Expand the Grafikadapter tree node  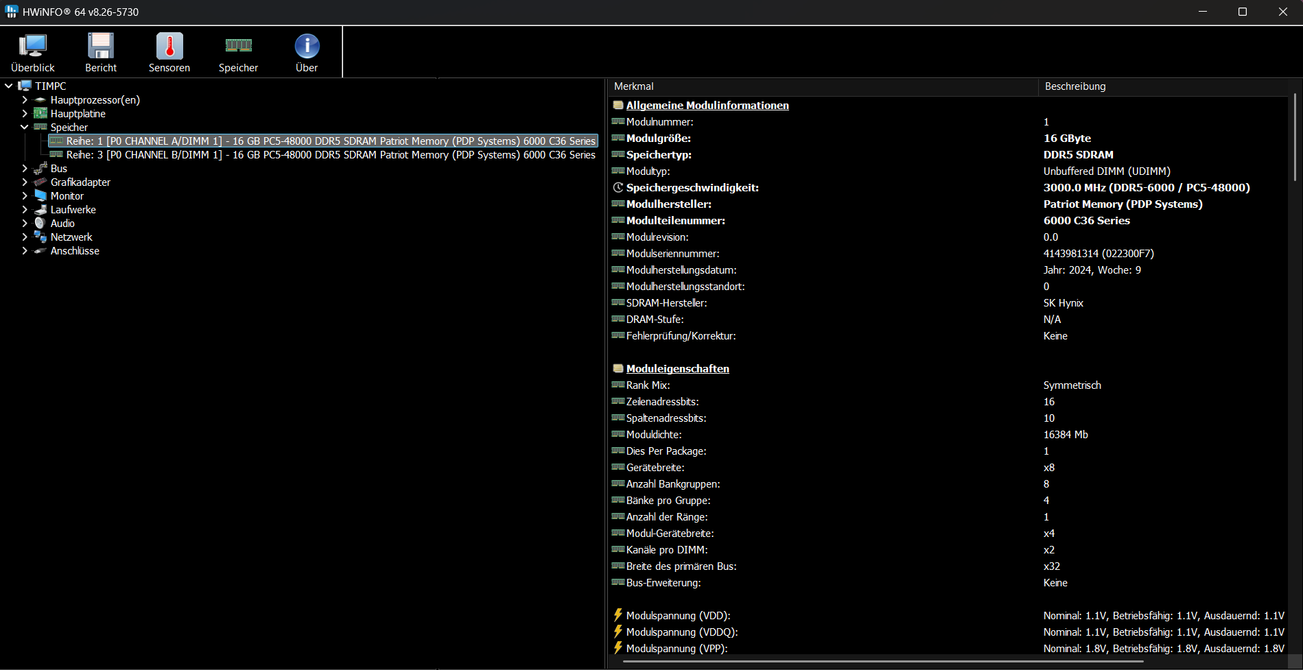tap(25, 182)
